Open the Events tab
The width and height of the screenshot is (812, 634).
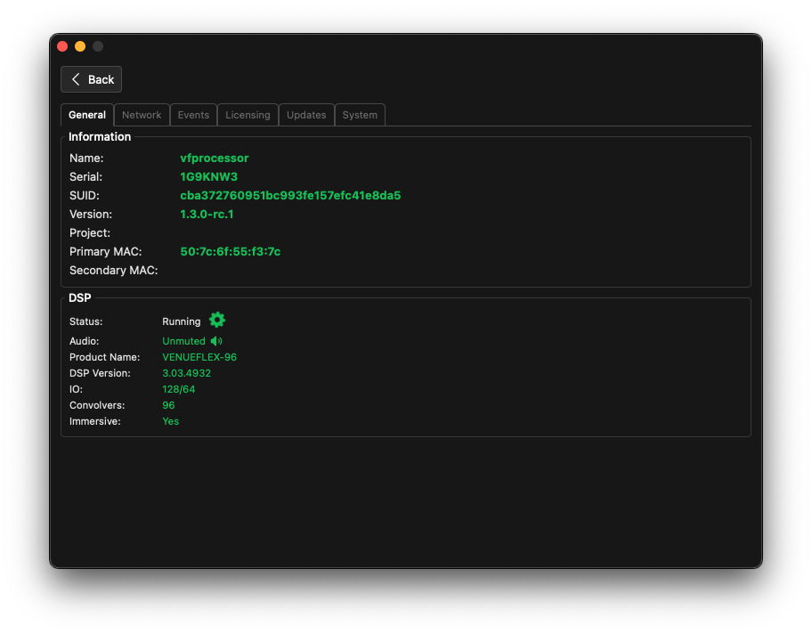[x=193, y=115]
